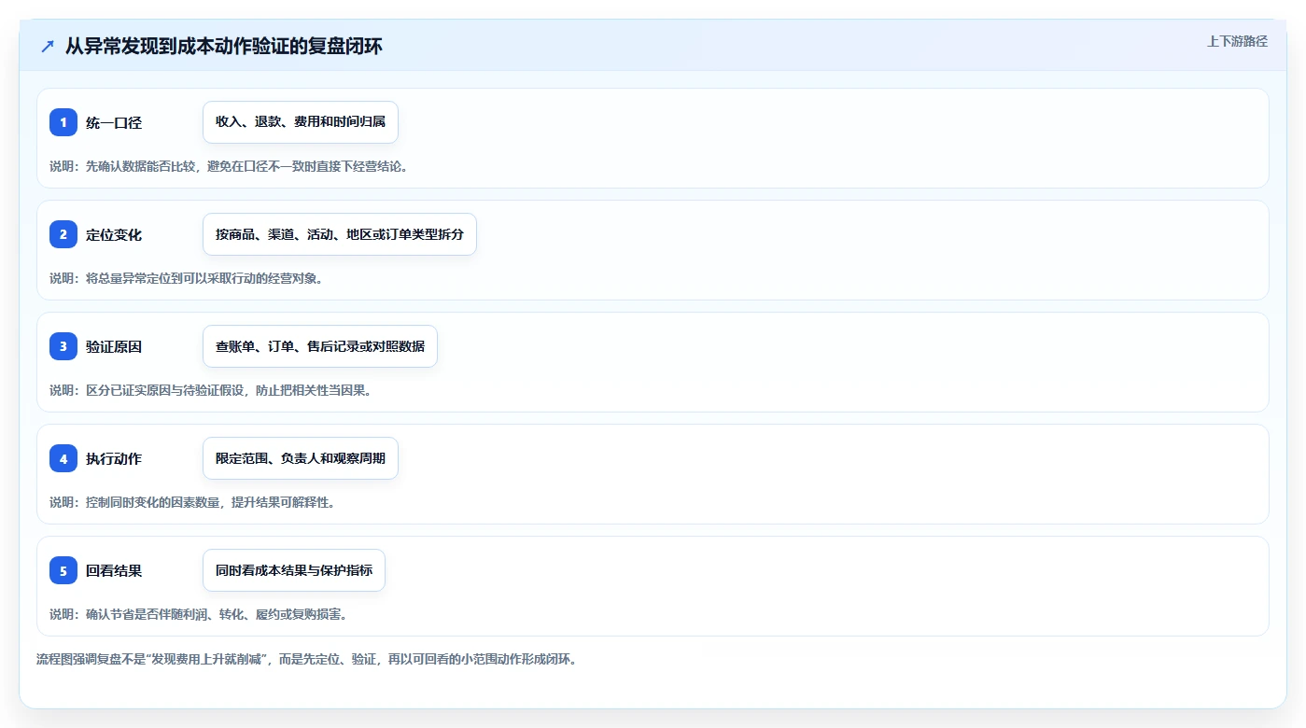Click the footer summary starting 流程图强调复盘
Viewport: 1306px width, 728px height.
(306, 659)
